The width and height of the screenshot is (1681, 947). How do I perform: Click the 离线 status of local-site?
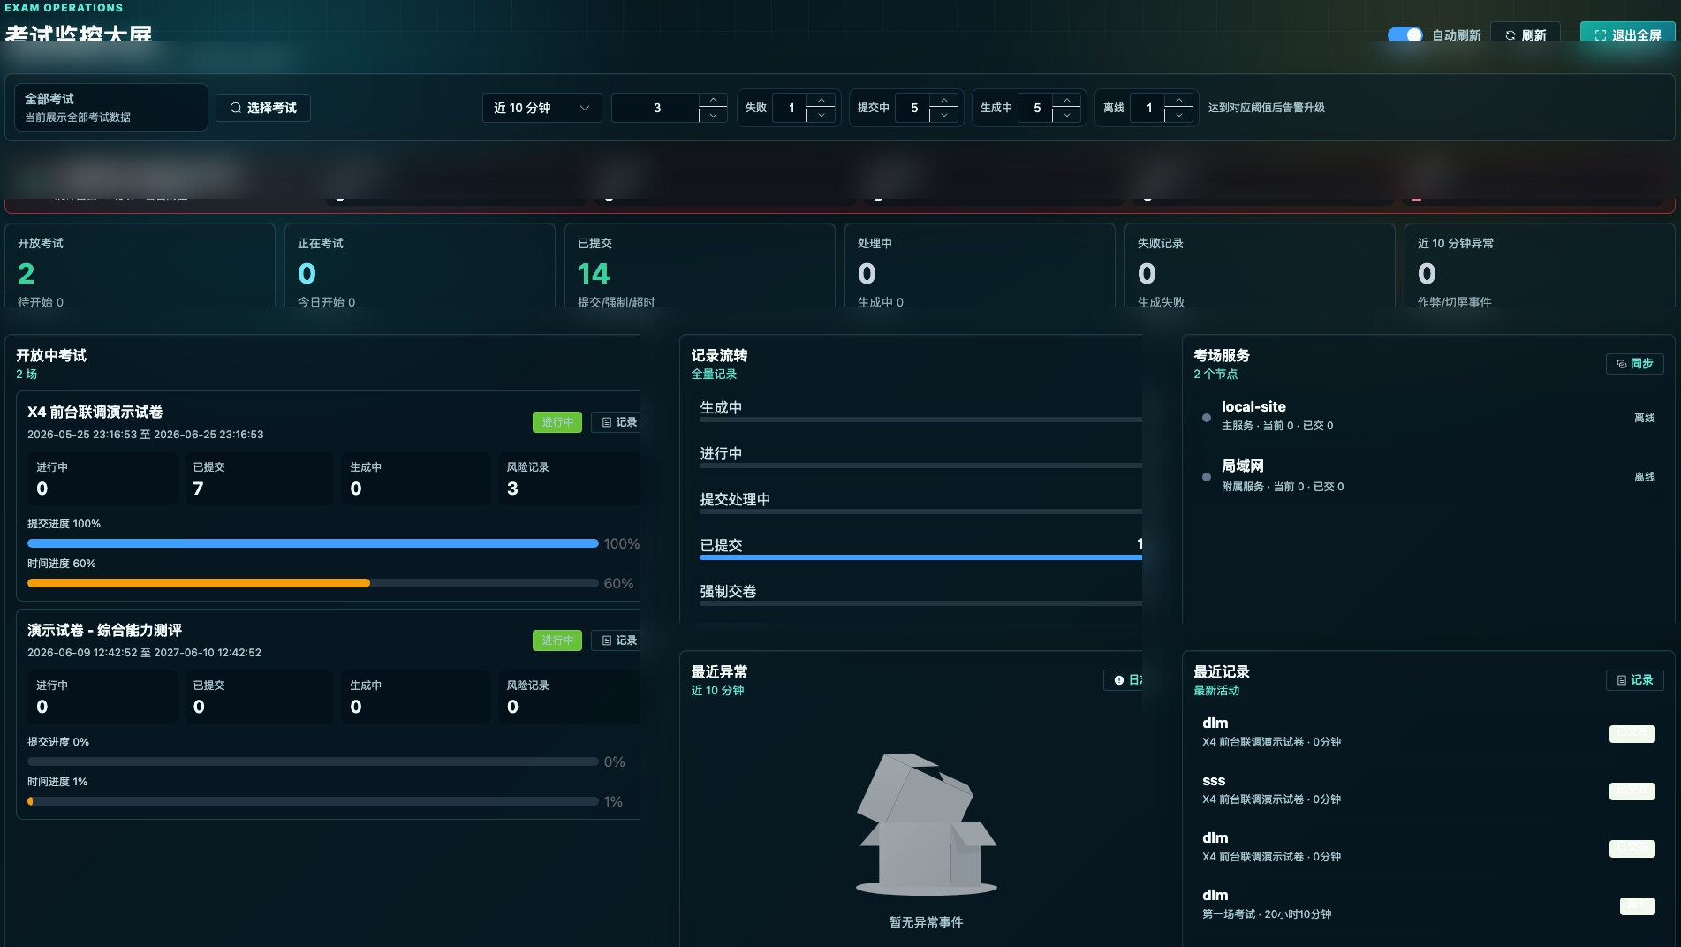(1644, 418)
